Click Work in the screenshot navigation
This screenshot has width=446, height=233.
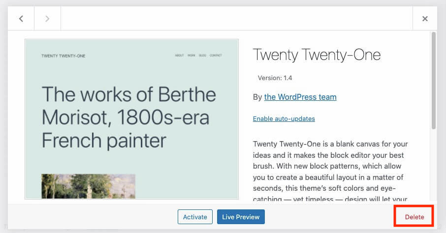(x=191, y=56)
